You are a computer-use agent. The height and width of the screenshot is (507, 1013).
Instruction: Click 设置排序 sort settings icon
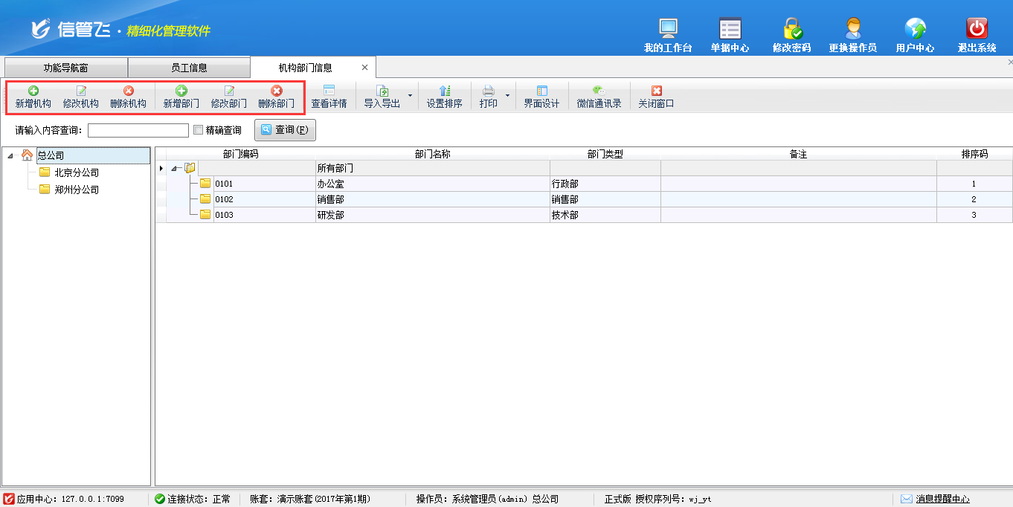pyautogui.click(x=445, y=91)
